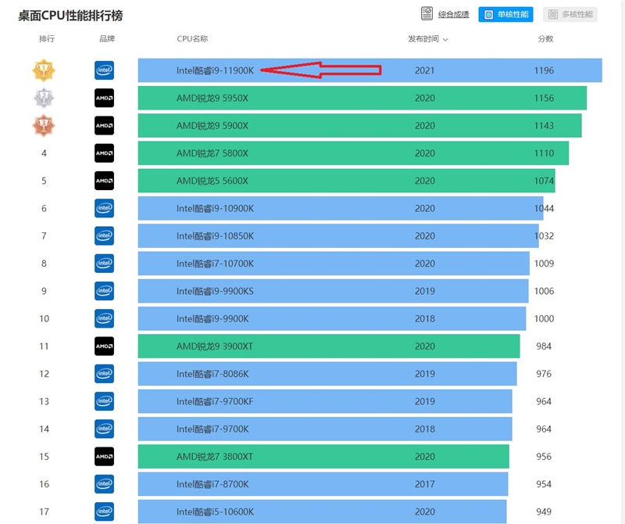The image size is (625, 524).
Task: Click the 综合成绩 document icon
Action: [x=427, y=14]
